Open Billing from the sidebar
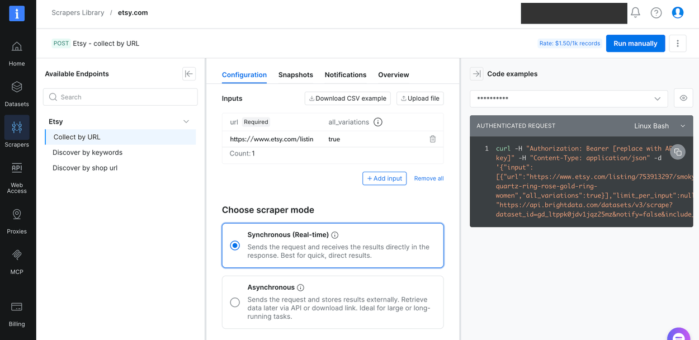 17,314
